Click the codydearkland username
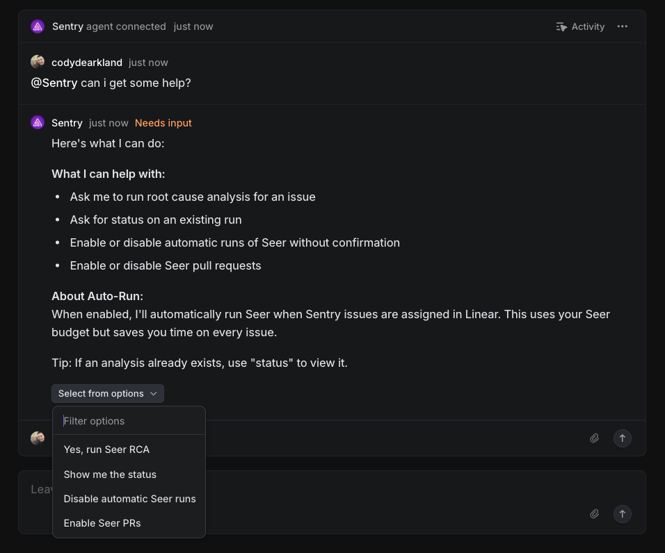Image resolution: width=665 pixels, height=553 pixels. tap(87, 63)
